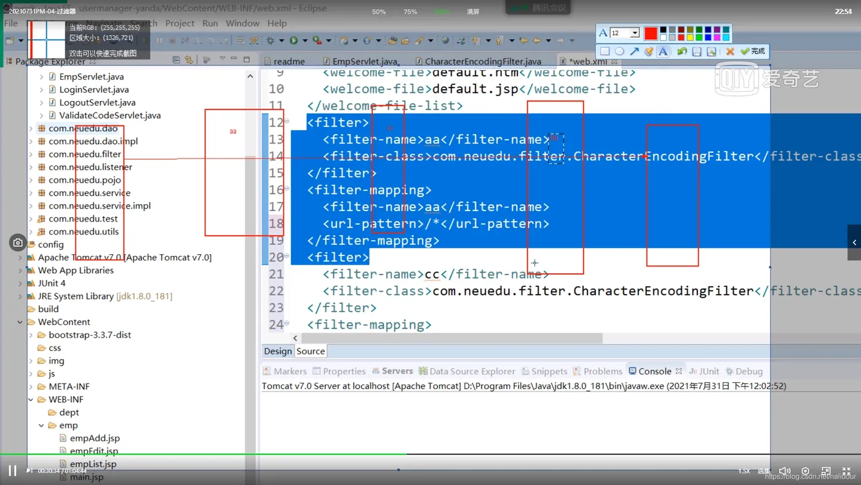Select LoginServlet.java in Package Explorer
This screenshot has height=485, width=861.
click(x=93, y=90)
